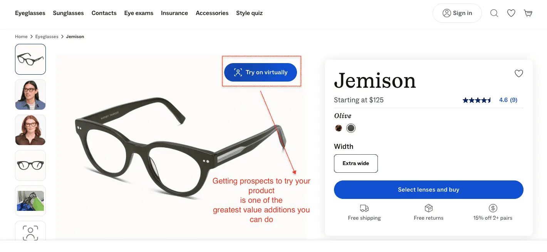The width and height of the screenshot is (547, 252).
Task: Click Select lenses and buy
Action: click(x=429, y=189)
